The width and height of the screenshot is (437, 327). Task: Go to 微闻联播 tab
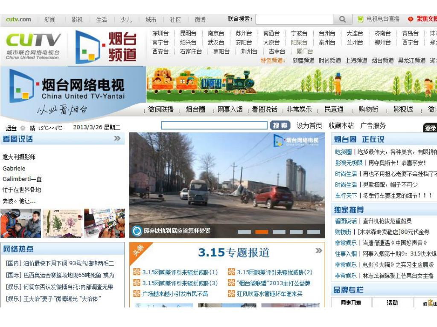click(x=161, y=109)
